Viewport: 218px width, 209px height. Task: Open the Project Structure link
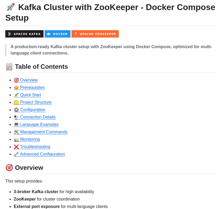click(36, 102)
